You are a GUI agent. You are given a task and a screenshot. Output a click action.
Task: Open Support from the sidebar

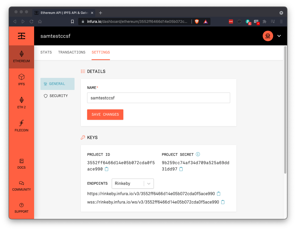pyautogui.click(x=22, y=208)
